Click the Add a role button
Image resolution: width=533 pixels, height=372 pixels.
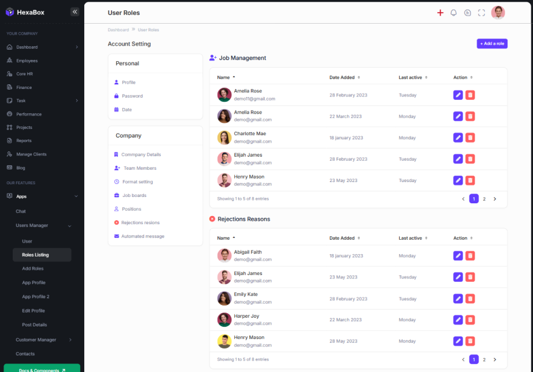tap(492, 44)
